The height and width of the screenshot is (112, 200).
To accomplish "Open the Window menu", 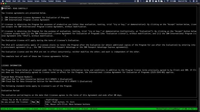I will (58, 1).
